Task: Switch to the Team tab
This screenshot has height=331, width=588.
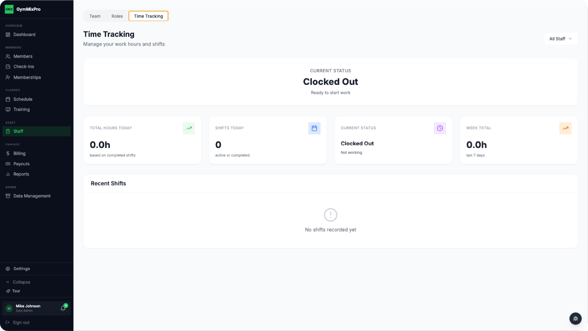Action: [95, 16]
